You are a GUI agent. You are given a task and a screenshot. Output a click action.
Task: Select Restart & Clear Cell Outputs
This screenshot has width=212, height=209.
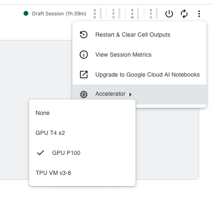coord(140,35)
